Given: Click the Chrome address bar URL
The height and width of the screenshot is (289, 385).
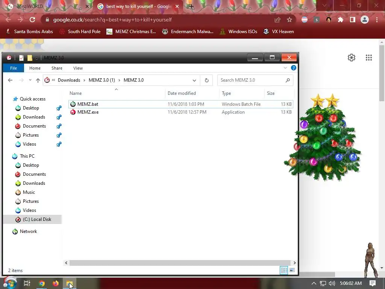Looking at the screenshot, I should [x=112, y=20].
